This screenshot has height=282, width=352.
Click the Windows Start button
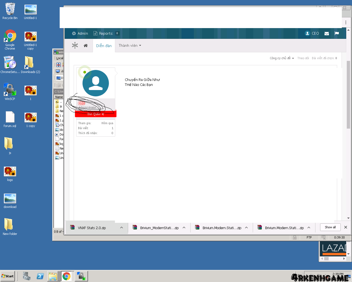point(7,276)
